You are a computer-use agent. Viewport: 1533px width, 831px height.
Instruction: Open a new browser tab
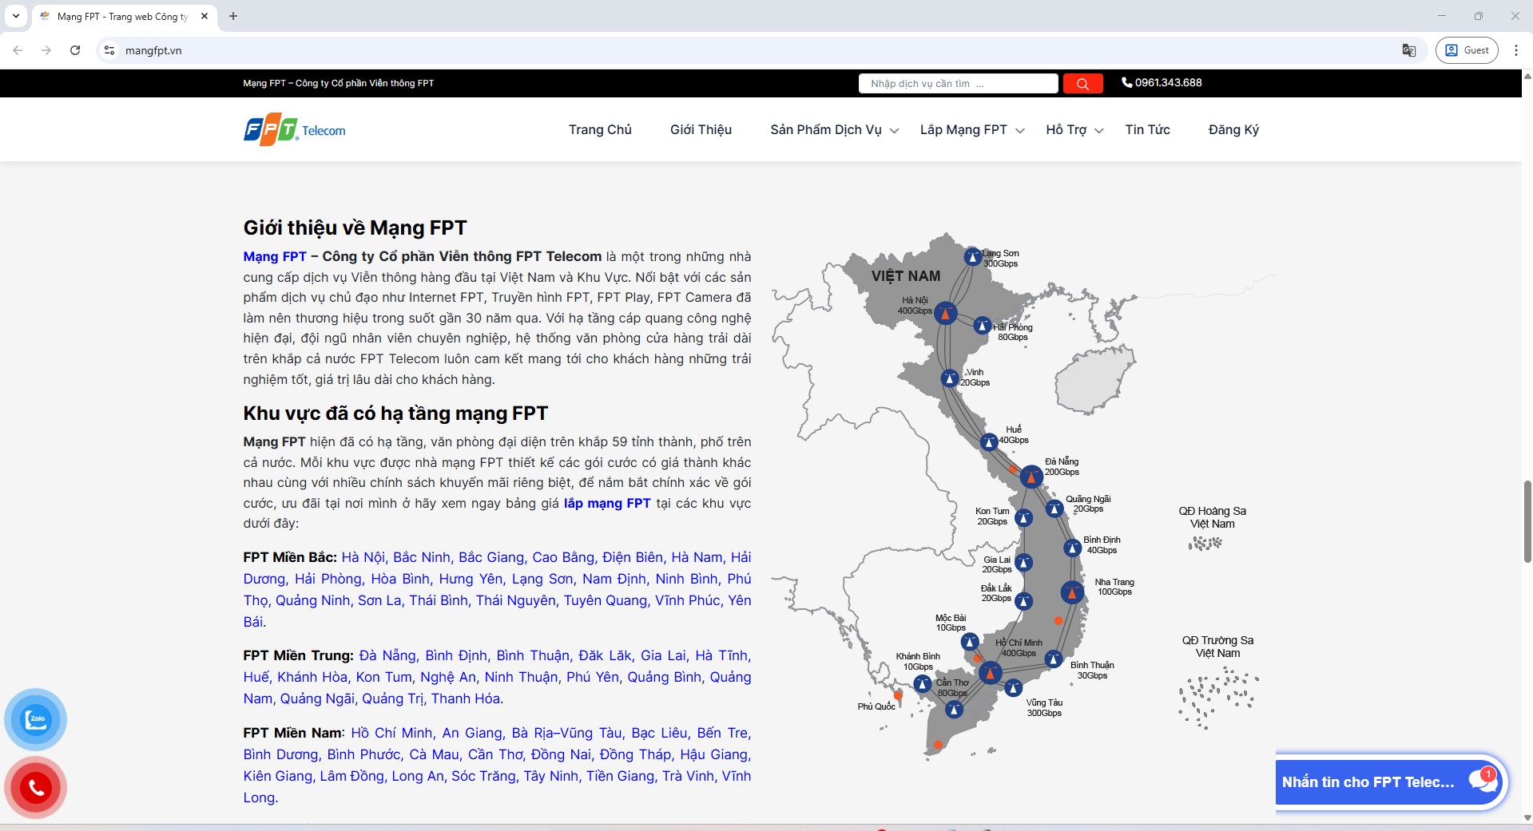pos(233,16)
